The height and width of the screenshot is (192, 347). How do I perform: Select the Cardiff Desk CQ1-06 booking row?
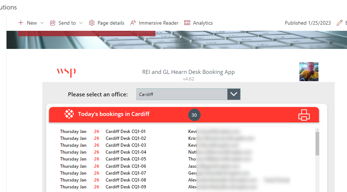[181, 166]
